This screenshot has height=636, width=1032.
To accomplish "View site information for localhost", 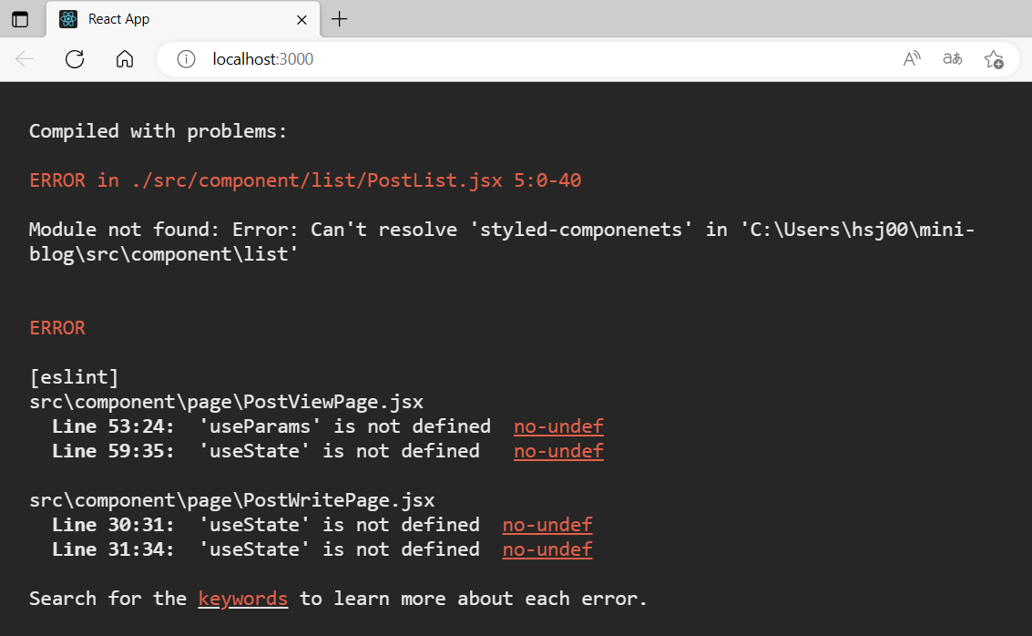I will [x=186, y=59].
